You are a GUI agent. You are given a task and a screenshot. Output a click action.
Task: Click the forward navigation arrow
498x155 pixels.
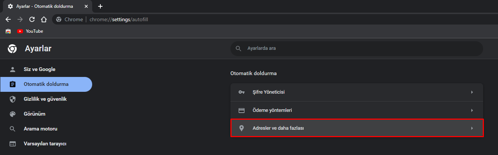click(x=20, y=19)
